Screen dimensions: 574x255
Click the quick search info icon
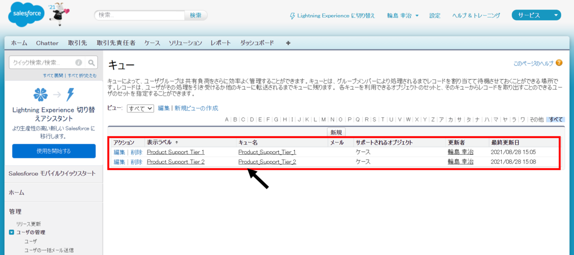78,63
